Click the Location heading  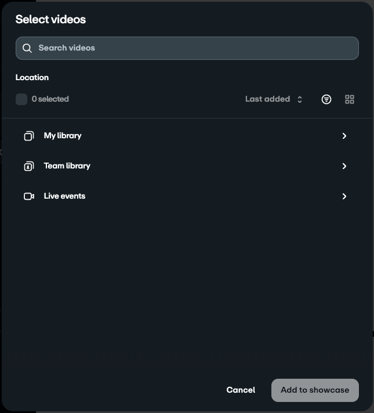32,77
